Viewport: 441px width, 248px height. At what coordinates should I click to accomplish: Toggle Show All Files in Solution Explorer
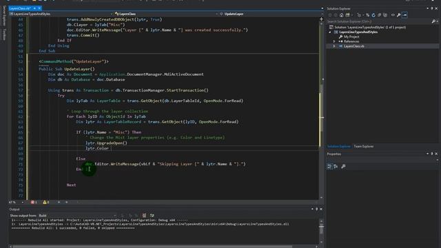(x=385, y=15)
